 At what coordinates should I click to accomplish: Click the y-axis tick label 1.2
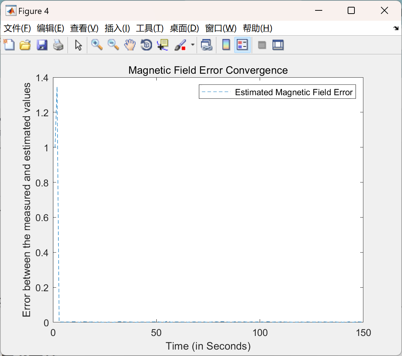click(42, 113)
